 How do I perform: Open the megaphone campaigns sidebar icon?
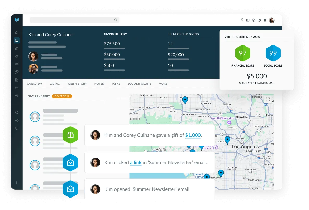[17, 56]
